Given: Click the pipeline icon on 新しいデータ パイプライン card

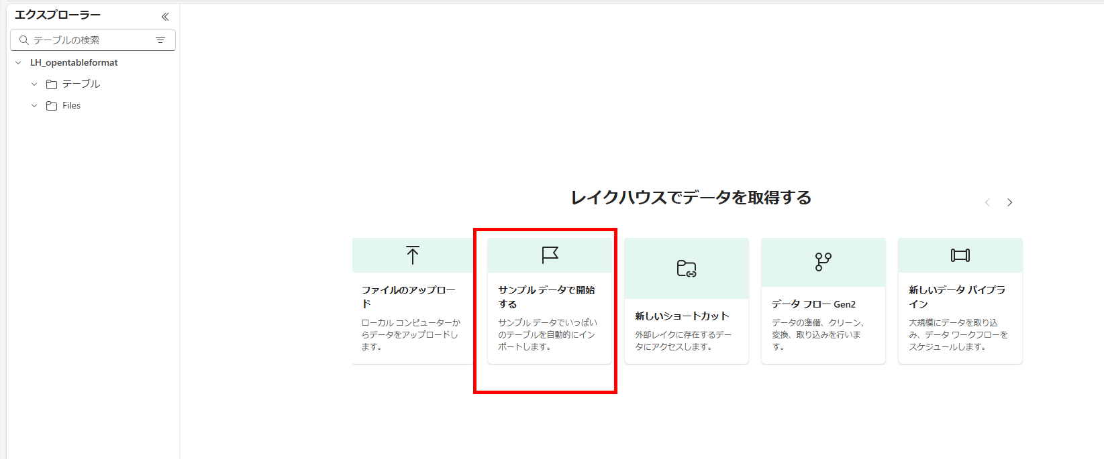Looking at the screenshot, I should tap(960, 255).
